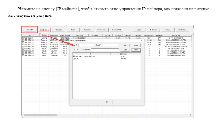The height and width of the screenshot is (118, 220).
Task: Focus the Comment input field
Action: (105, 50)
